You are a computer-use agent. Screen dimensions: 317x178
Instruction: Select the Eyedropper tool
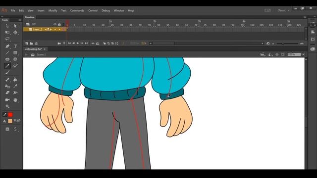point(15,86)
